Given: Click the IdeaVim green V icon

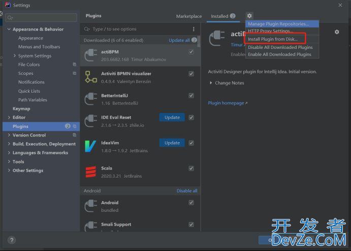Looking at the screenshot, I should [90, 146].
